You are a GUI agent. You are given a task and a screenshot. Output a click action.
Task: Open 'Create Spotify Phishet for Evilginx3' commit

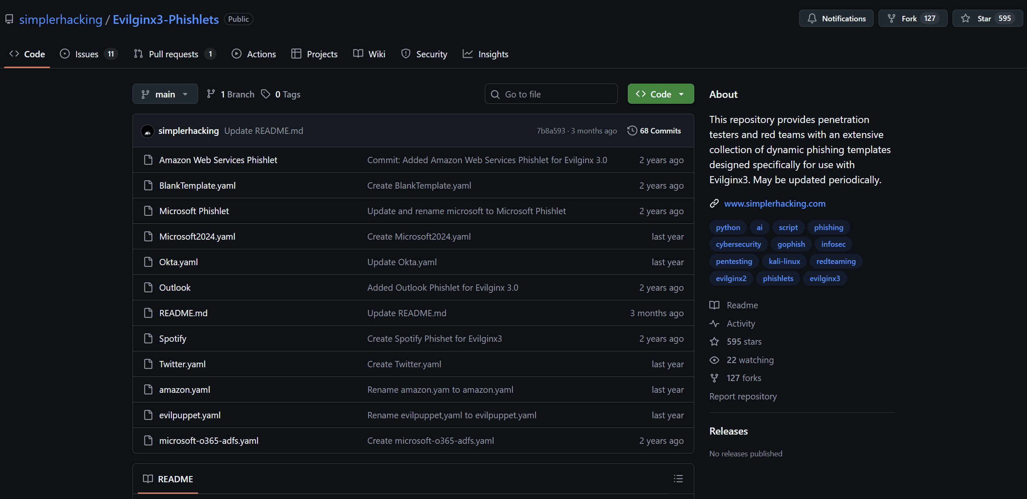(434, 338)
